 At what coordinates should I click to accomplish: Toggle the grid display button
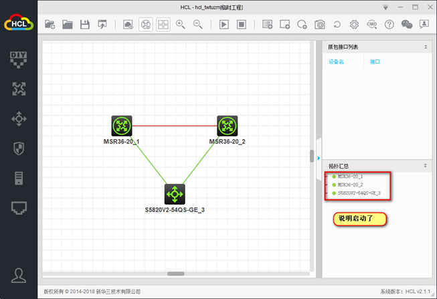click(163, 25)
